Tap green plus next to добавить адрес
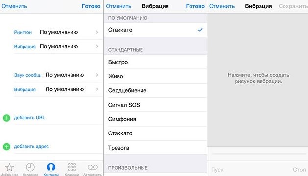This screenshot has height=176, width=308. [x=7, y=147]
